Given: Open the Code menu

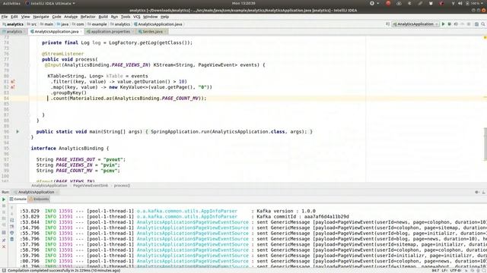Looking at the screenshot, I should 56,17.
